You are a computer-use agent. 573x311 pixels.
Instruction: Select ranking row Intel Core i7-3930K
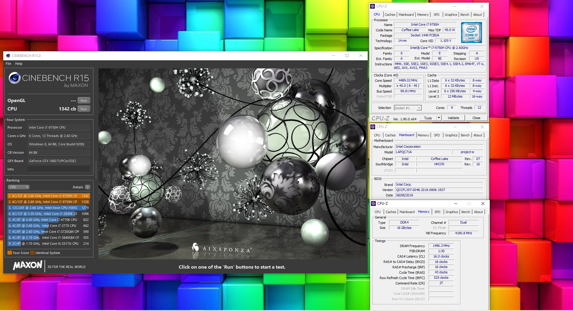(49, 214)
